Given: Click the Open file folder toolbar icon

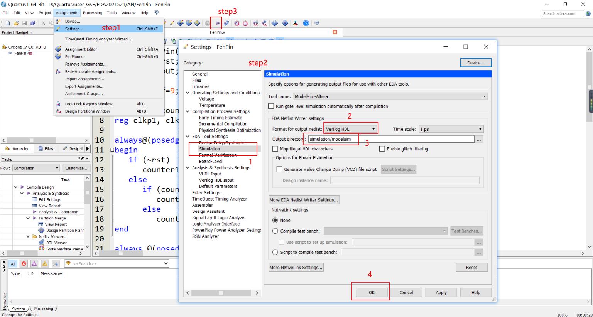Looking at the screenshot, I should [x=16, y=24].
